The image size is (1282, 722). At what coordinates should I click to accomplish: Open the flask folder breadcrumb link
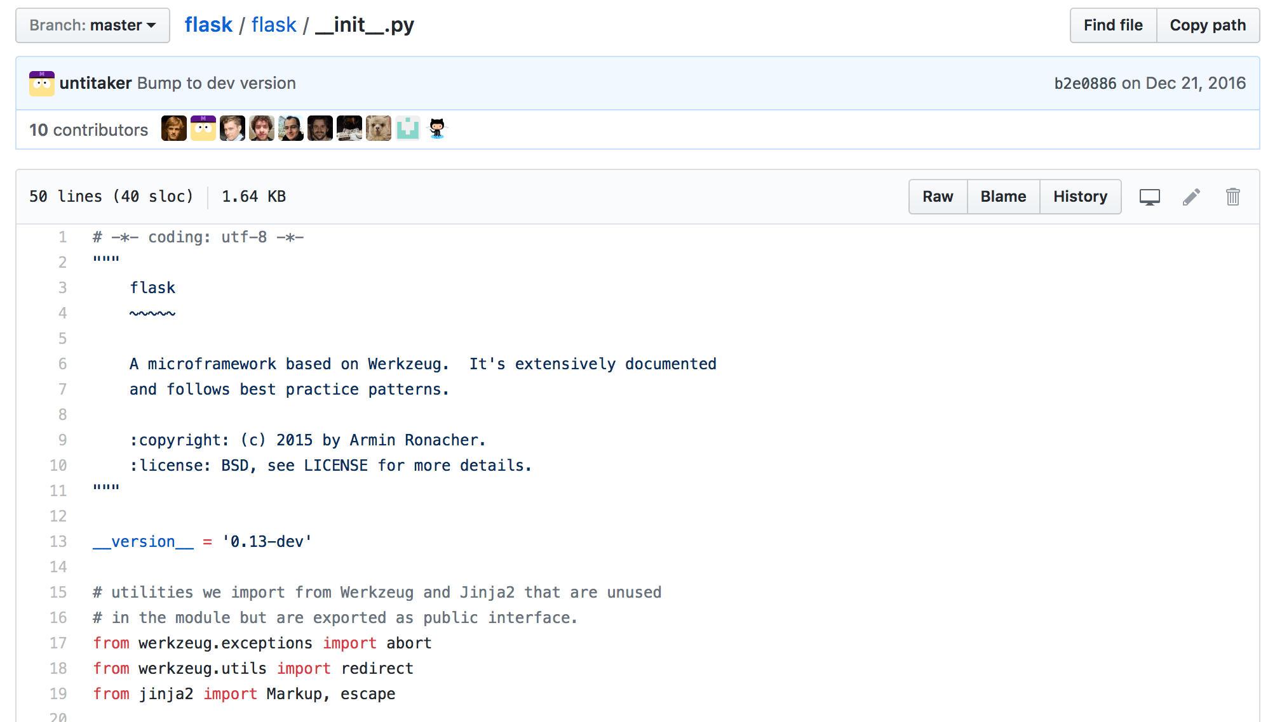[x=274, y=25]
